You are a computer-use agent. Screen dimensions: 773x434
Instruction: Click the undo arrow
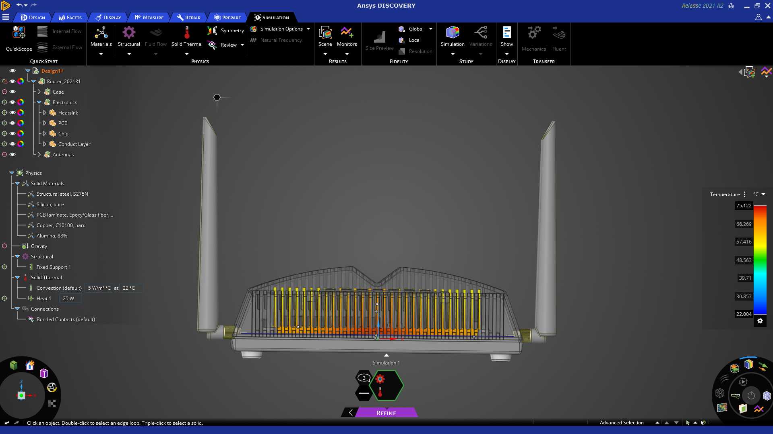point(19,5)
